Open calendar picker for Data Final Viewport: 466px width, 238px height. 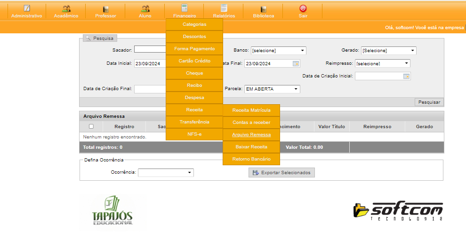(x=296, y=63)
